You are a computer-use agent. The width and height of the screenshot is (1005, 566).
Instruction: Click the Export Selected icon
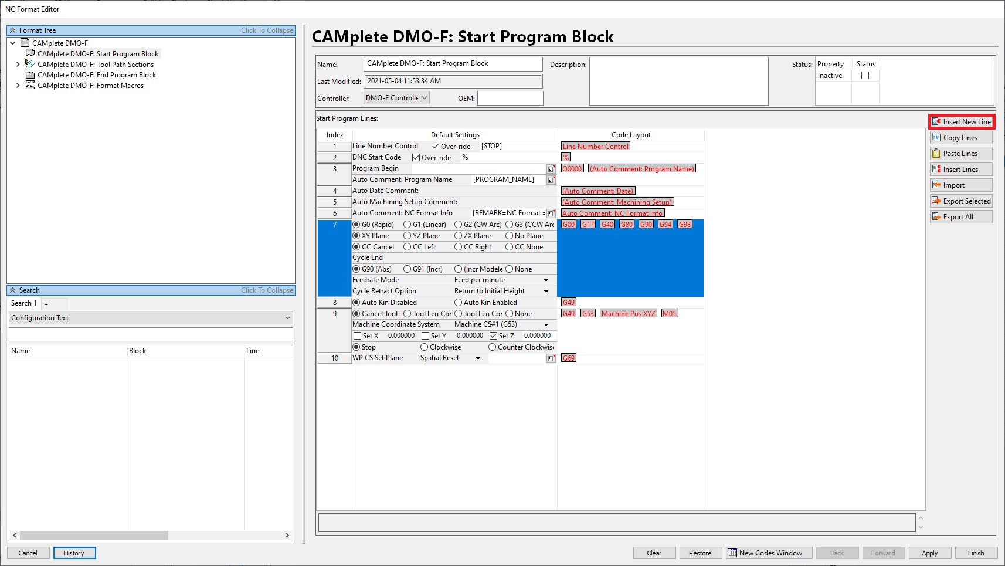tap(936, 201)
